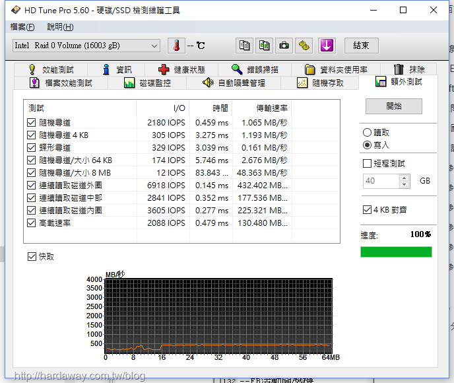Screen dimensions: 454x383
Task: Click the purple download arrow icon
Action: pyautogui.click(x=327, y=46)
